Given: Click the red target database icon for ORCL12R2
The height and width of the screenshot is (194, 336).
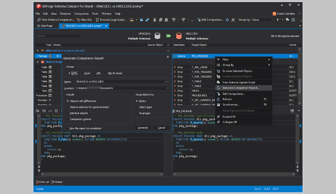Looking at the screenshot, I should [x=179, y=36].
